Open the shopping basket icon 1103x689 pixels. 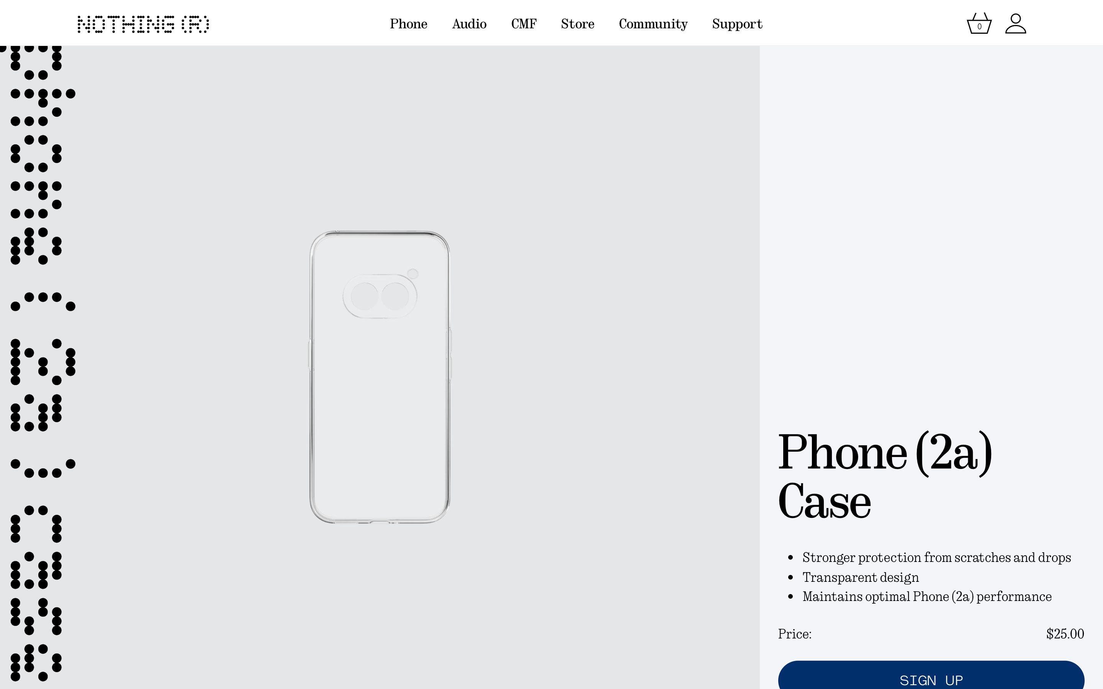coord(979,24)
